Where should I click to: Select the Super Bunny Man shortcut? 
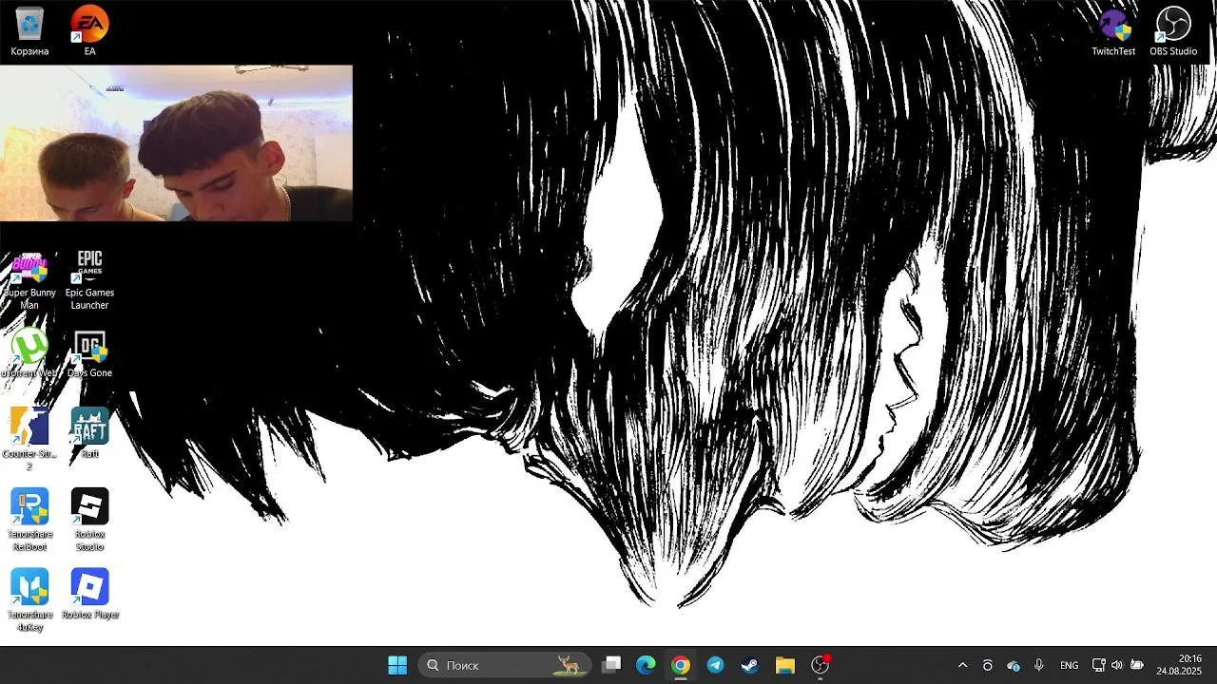tap(29, 280)
